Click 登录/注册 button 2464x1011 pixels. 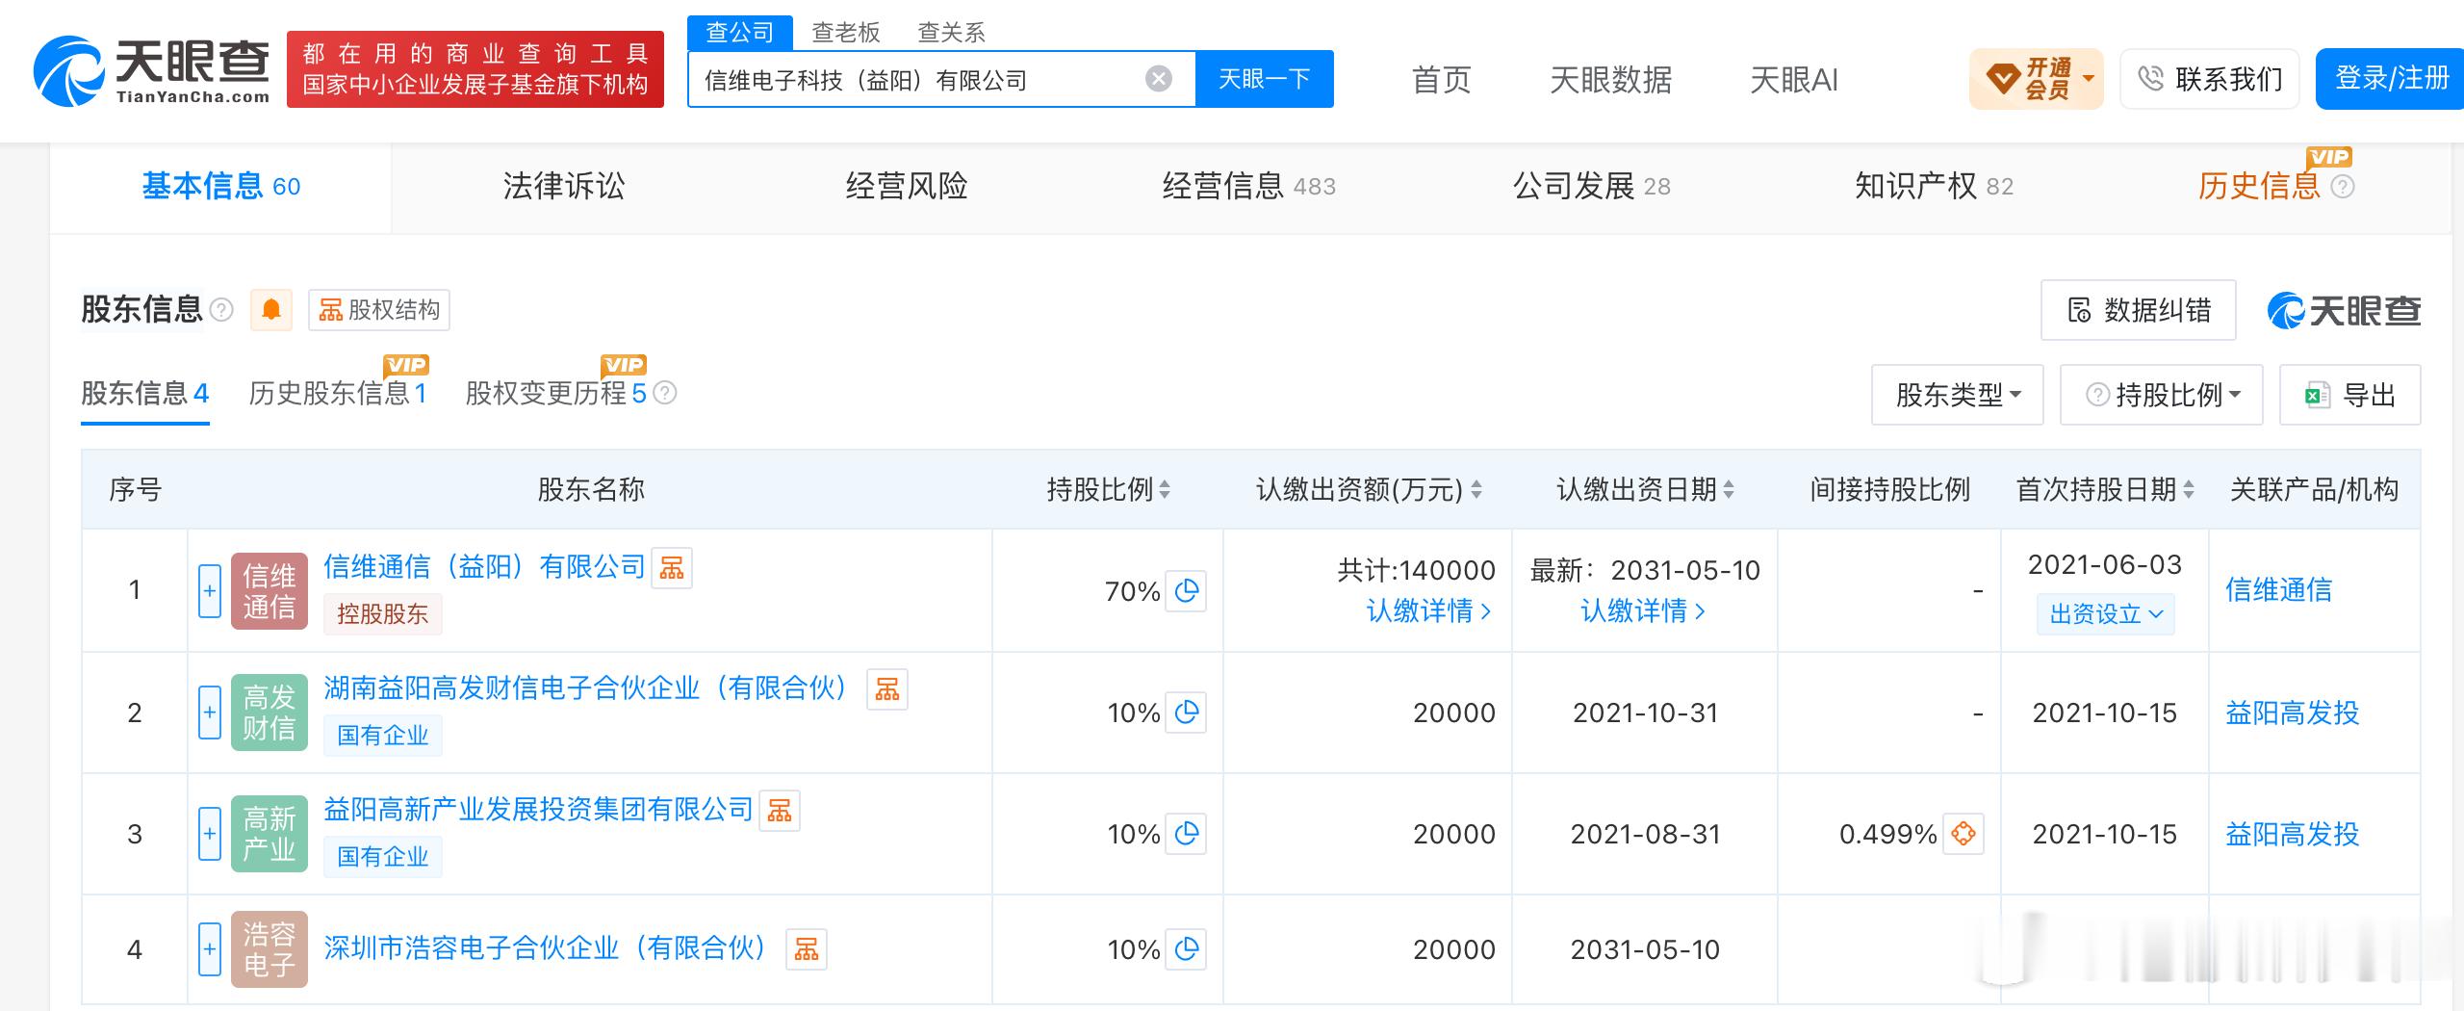tap(2391, 79)
